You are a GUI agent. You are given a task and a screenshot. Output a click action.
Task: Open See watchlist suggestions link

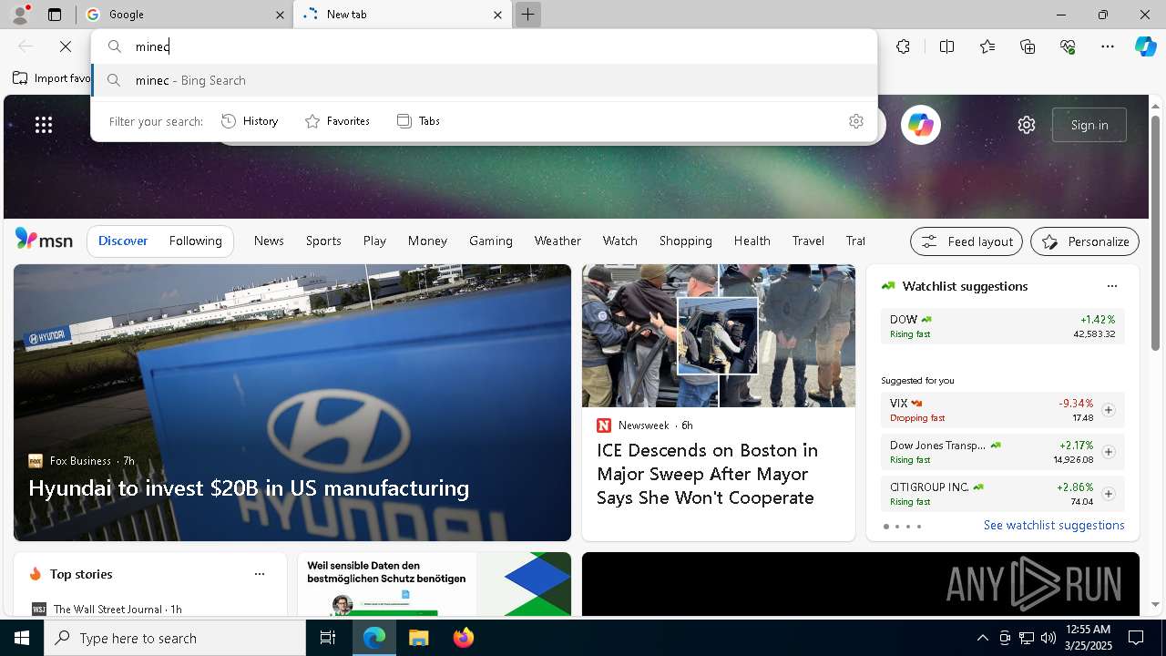coord(1054,525)
